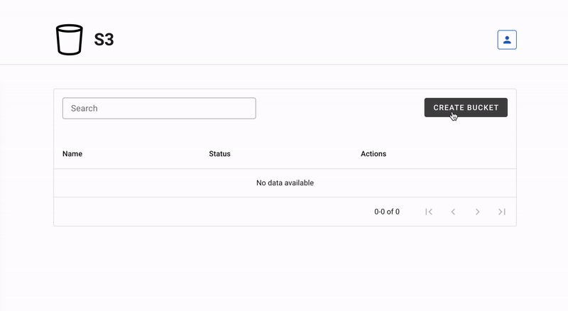Click the '0-0 of 0' pagination text
568x311 pixels.
(x=387, y=212)
